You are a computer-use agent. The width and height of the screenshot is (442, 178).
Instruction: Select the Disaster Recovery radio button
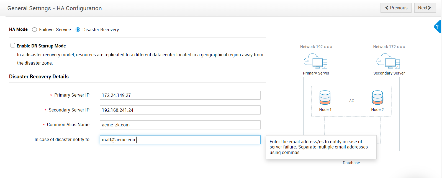[x=78, y=30]
